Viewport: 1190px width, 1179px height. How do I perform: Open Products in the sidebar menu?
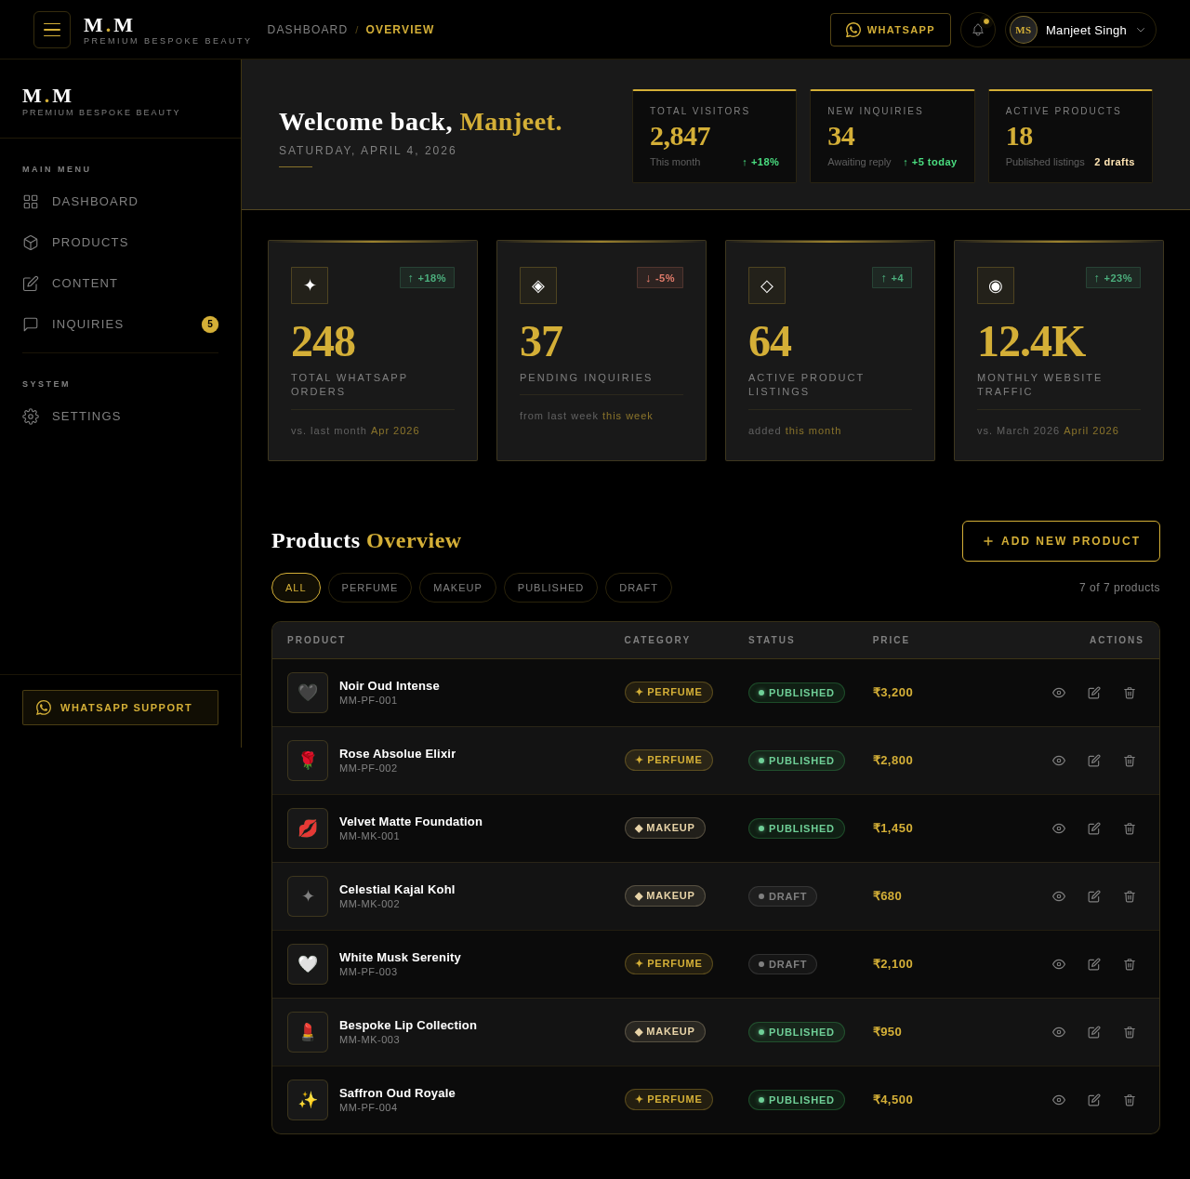[x=121, y=243]
